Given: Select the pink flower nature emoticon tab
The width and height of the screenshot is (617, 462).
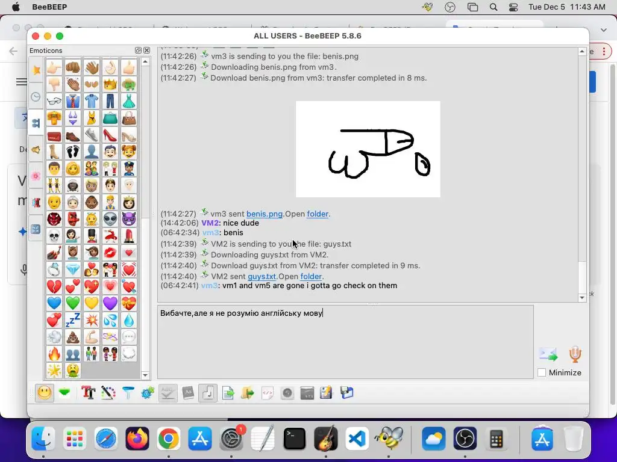Looking at the screenshot, I should tap(36, 176).
